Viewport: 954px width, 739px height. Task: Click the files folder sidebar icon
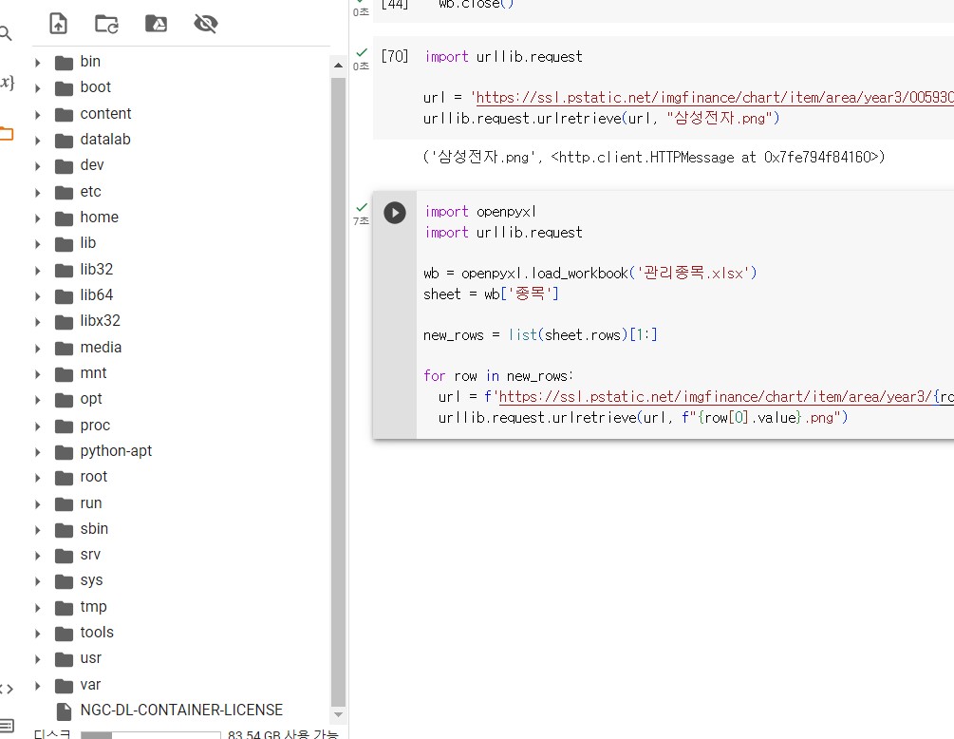pyautogui.click(x=6, y=133)
